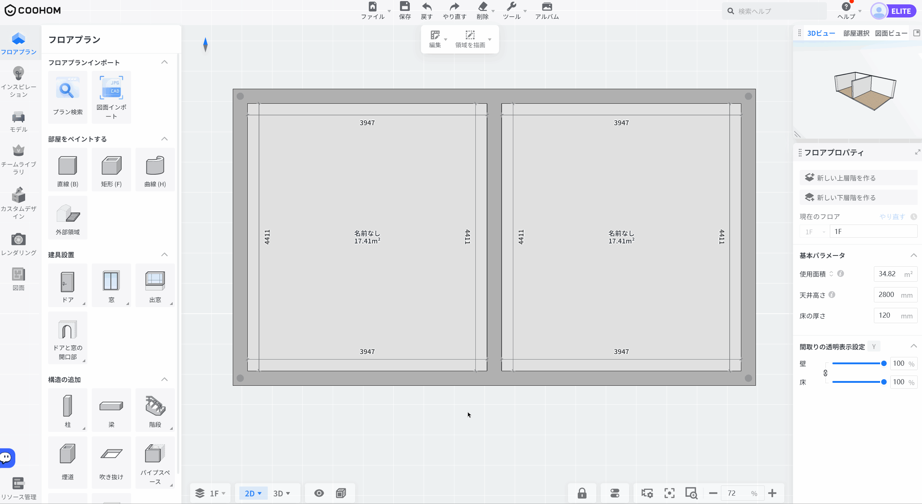This screenshot has height=504, width=922.
Task: Open the プラン検索 plan search tool
Action: click(68, 97)
